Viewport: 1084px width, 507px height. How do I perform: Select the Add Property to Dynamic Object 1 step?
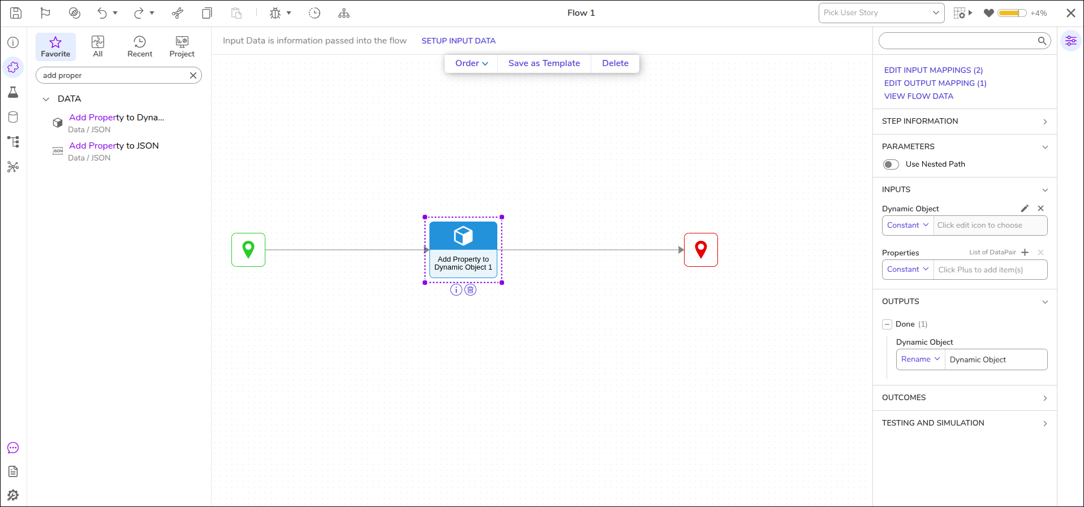click(x=463, y=250)
